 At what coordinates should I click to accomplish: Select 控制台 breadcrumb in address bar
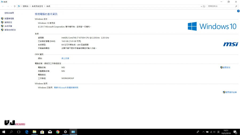pyautogui.click(x=26, y=6)
